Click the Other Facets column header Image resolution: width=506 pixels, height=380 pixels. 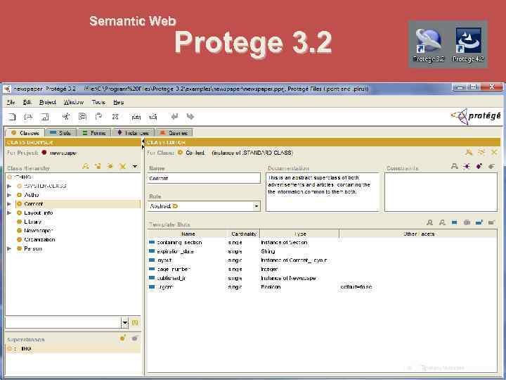(x=418, y=234)
